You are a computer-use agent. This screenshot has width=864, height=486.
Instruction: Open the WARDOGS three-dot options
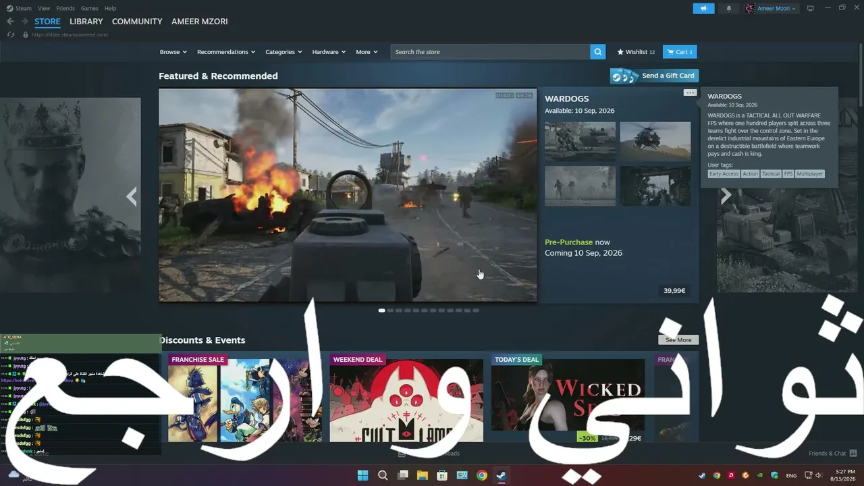[x=689, y=92]
